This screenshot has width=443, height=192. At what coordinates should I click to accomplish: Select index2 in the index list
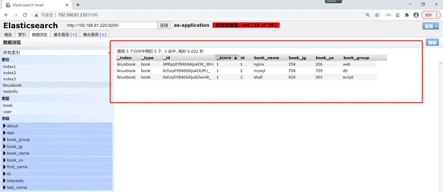[57, 73]
